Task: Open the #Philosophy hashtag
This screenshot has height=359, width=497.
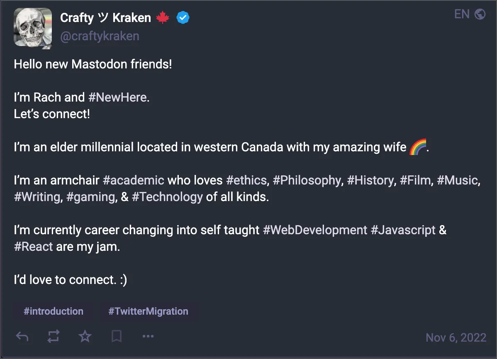Action: pos(307,180)
